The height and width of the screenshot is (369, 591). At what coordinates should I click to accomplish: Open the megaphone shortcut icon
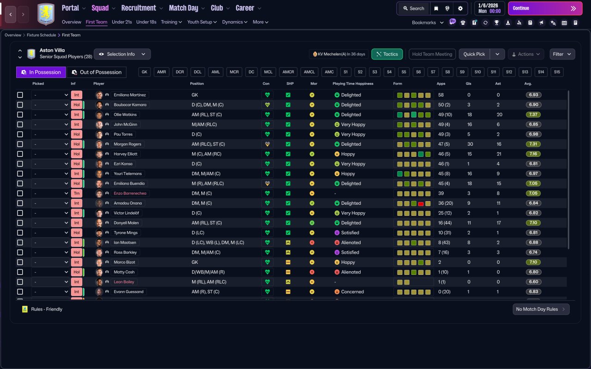(542, 23)
